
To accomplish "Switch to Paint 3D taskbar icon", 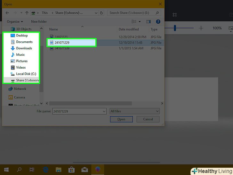I will pos(98,170).
